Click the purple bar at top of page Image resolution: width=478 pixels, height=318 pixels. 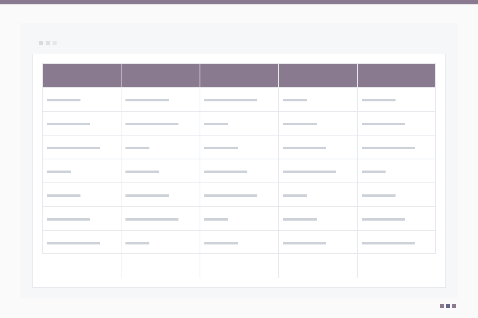[x=239, y=2]
